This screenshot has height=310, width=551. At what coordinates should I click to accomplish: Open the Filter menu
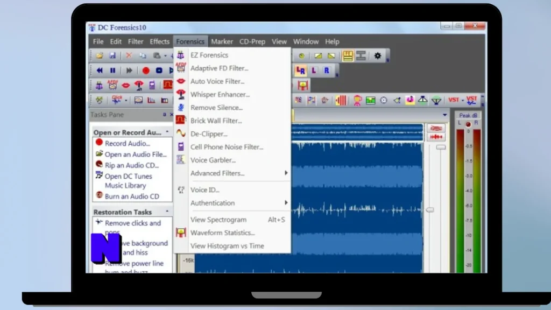pyautogui.click(x=135, y=41)
